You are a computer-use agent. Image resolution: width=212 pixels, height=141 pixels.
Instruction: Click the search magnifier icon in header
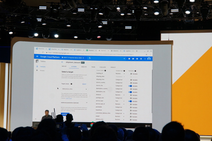pos(90,58)
